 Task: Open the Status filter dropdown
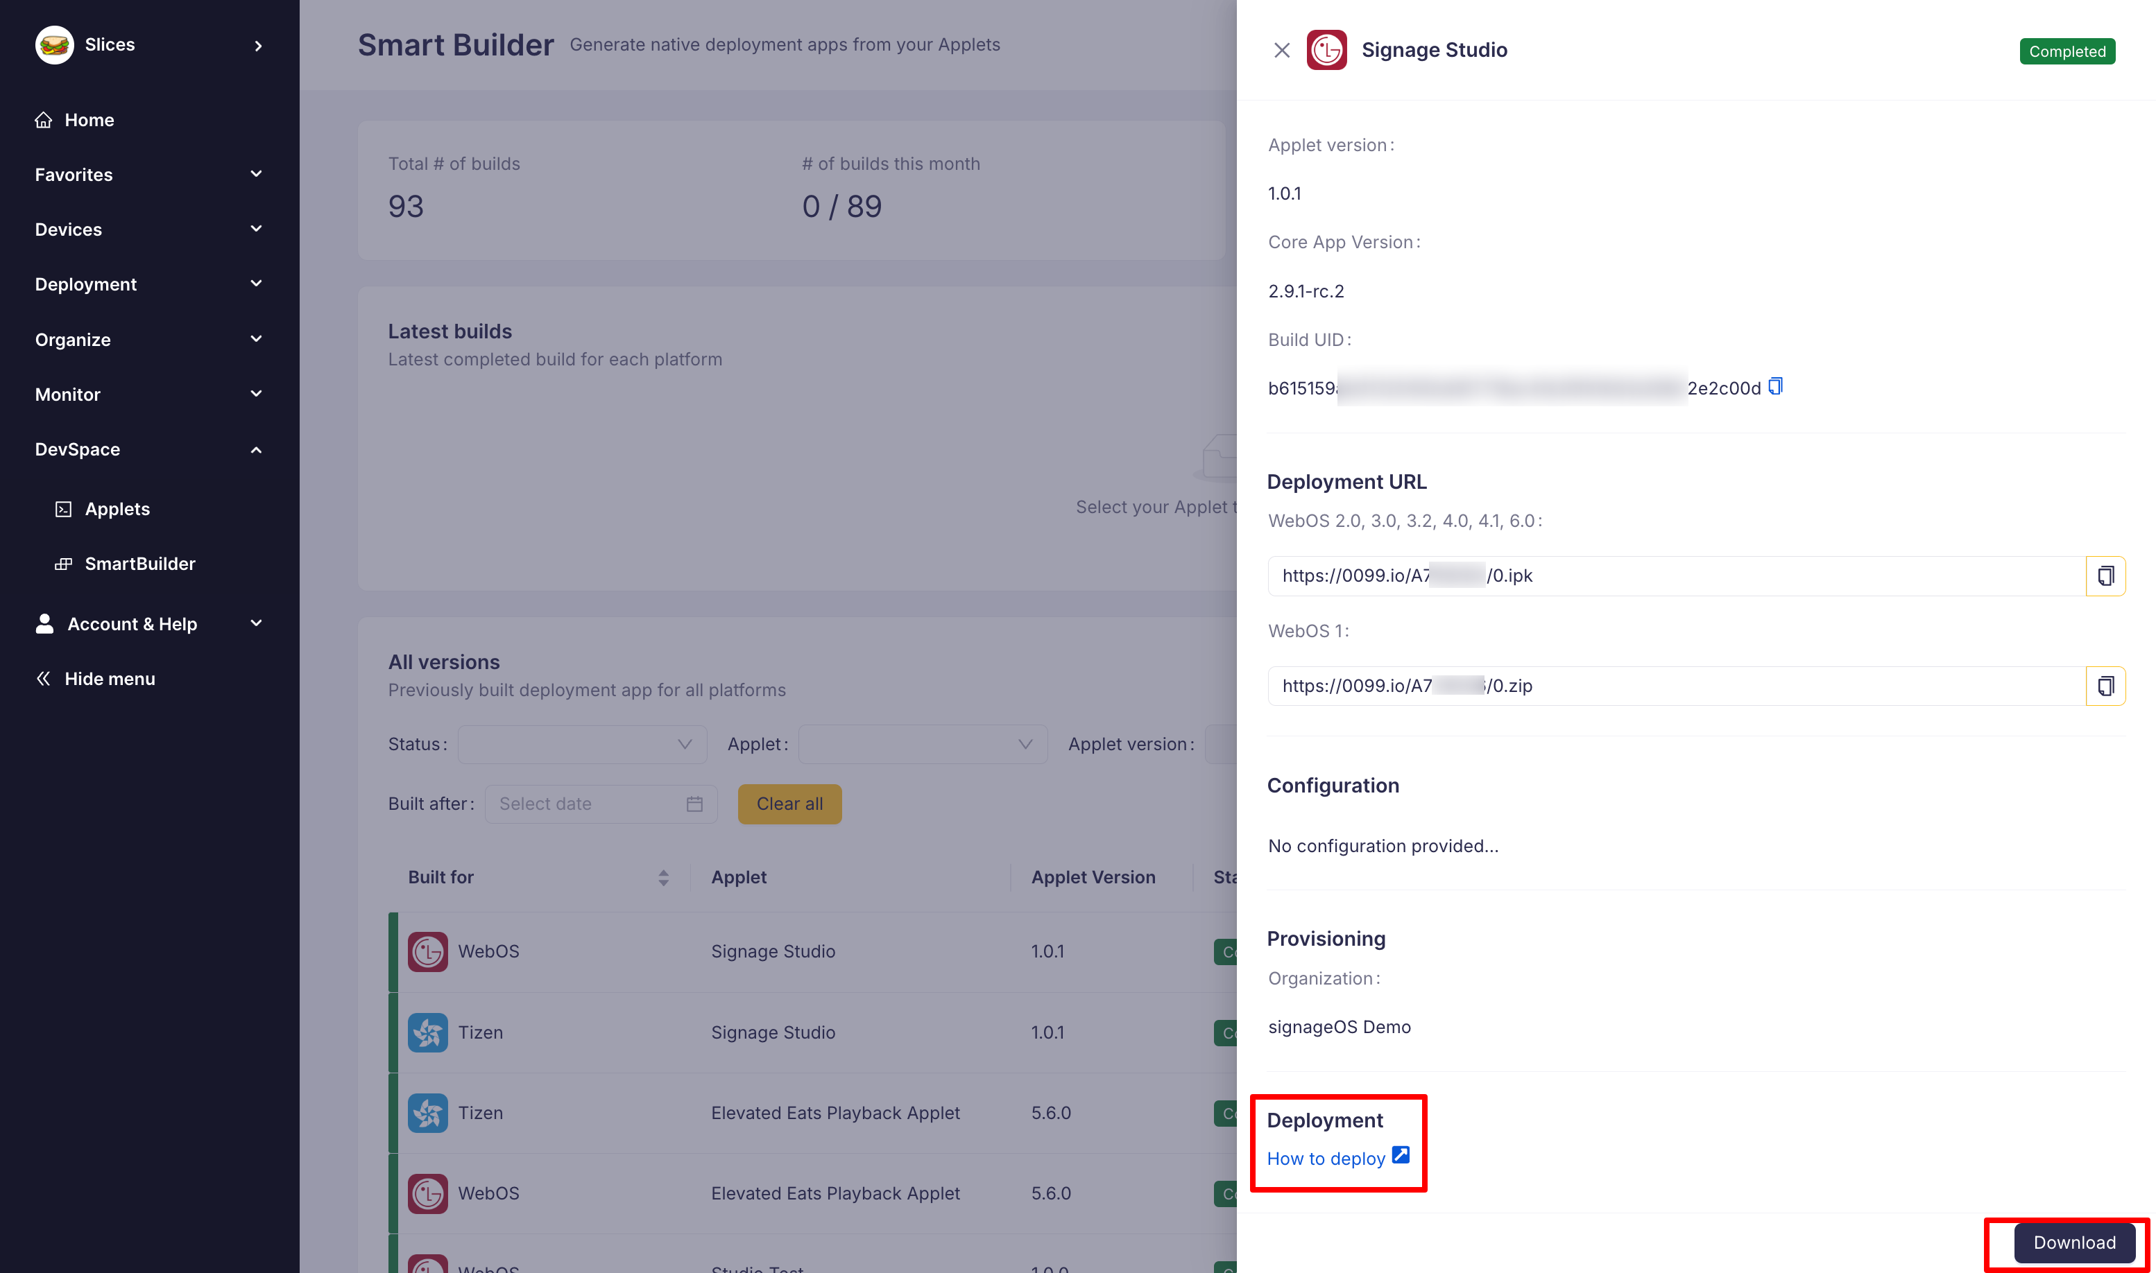click(582, 745)
